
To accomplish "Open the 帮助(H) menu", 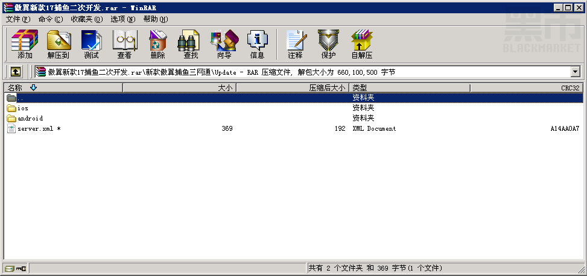I will click(156, 19).
